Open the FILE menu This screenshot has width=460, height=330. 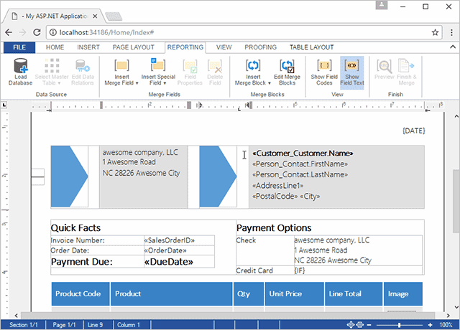pos(19,47)
